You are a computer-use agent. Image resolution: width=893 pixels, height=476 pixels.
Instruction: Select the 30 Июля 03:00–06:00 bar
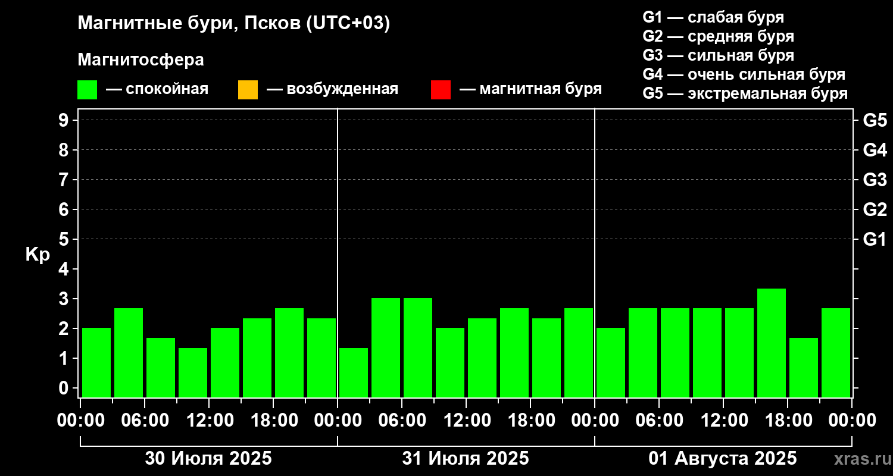coord(129,352)
